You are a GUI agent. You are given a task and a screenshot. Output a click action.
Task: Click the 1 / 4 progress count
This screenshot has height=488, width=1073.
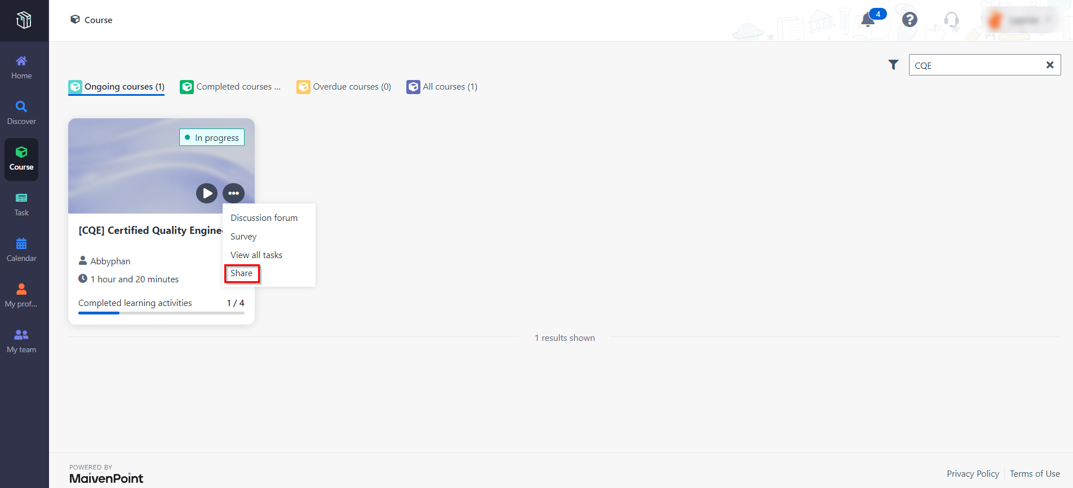click(236, 303)
